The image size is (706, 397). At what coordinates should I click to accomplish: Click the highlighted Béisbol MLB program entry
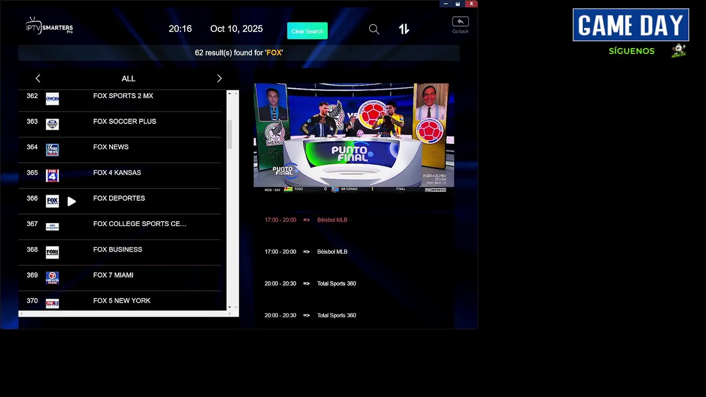tap(306, 220)
